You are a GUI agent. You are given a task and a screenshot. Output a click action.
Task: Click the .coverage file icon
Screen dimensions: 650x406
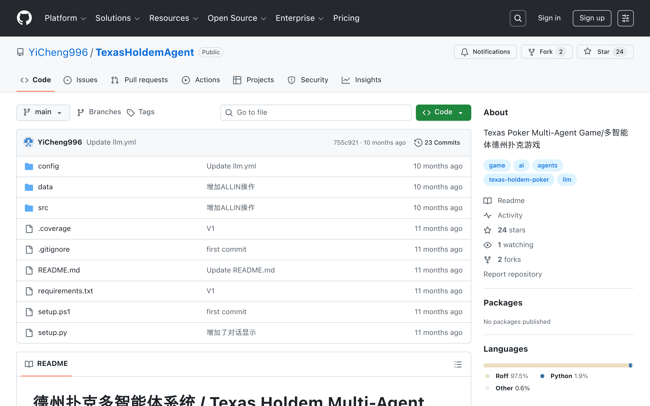[29, 229]
